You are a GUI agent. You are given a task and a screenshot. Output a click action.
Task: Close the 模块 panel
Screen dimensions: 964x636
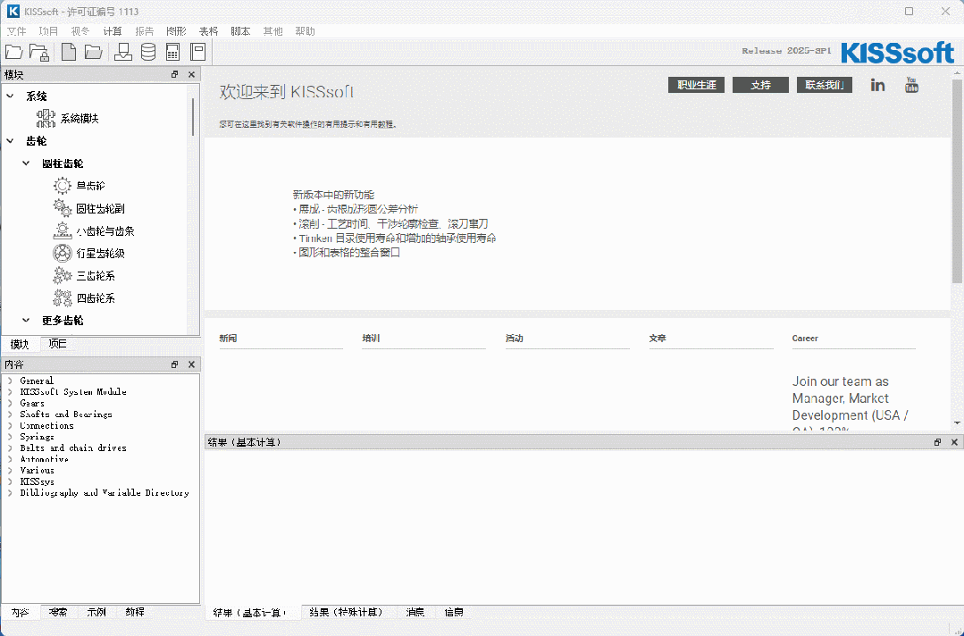[191, 74]
